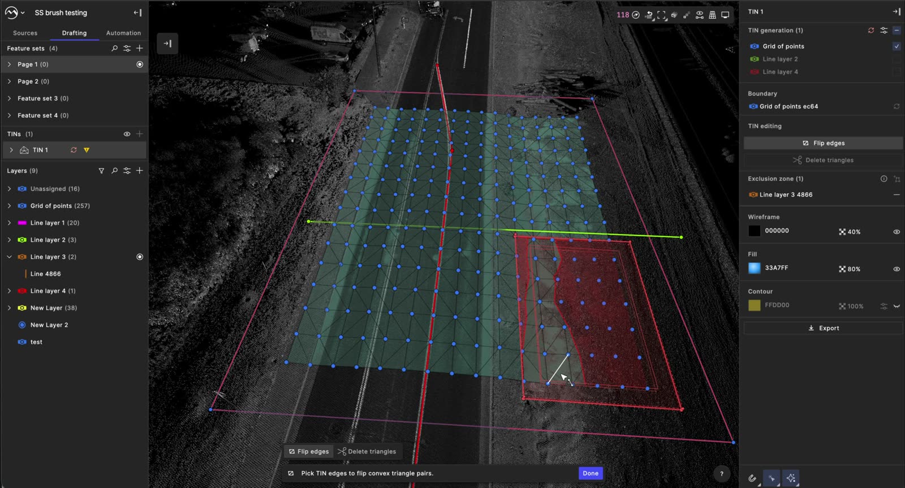Filter layers using the funnel icon

click(101, 171)
